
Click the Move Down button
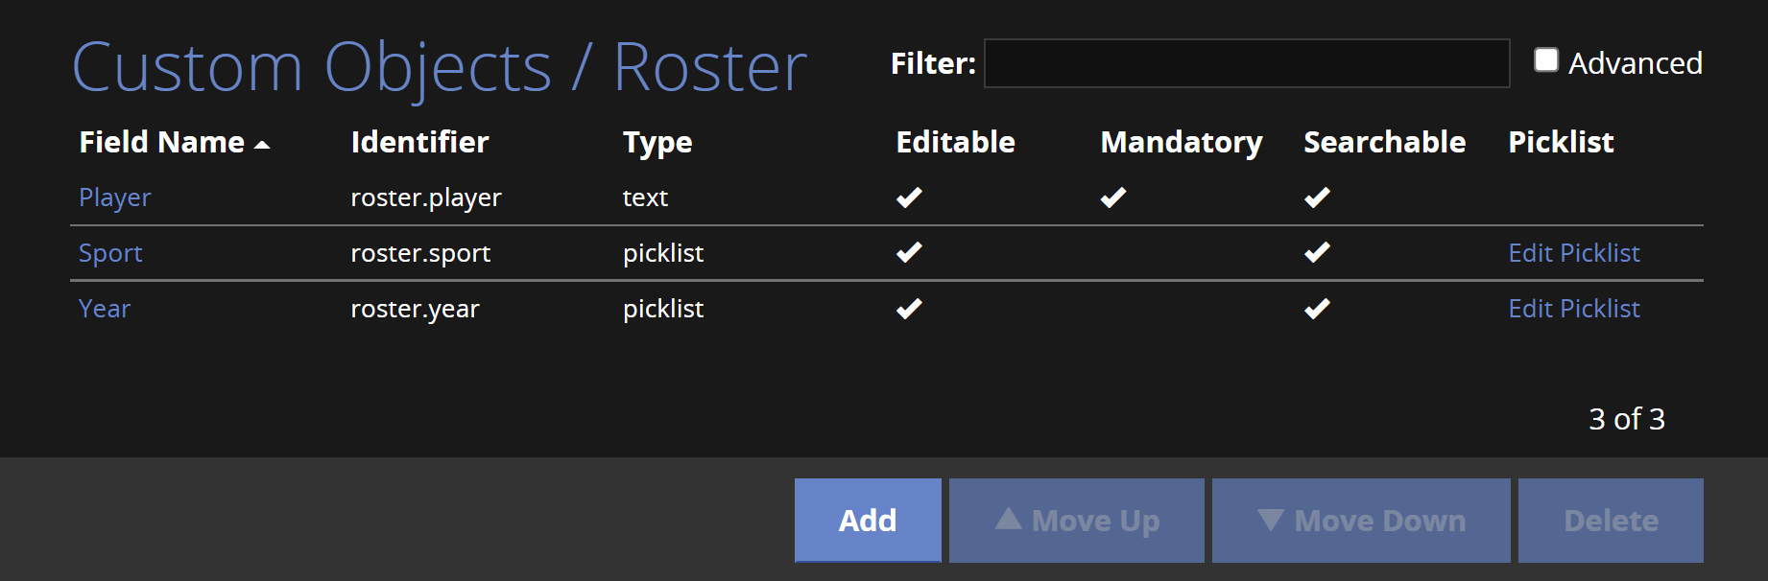[1361, 521]
